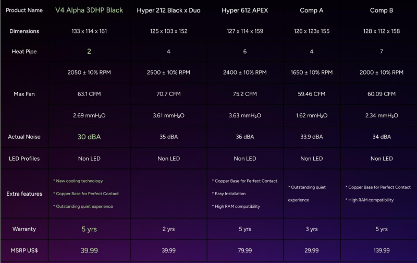Viewport: 417px width, 263px height.
Task: Click the Max Fan row label
Action: tap(24, 94)
